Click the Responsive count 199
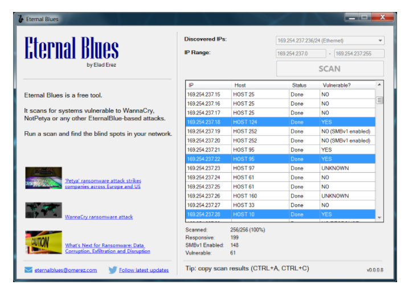 pos(234,237)
